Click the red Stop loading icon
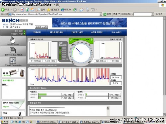166x124 pixels. [22, 10]
